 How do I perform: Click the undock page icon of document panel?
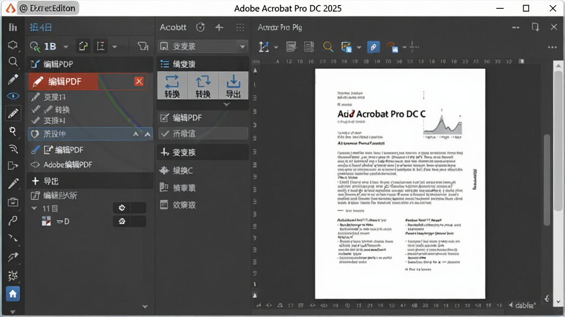point(535,28)
